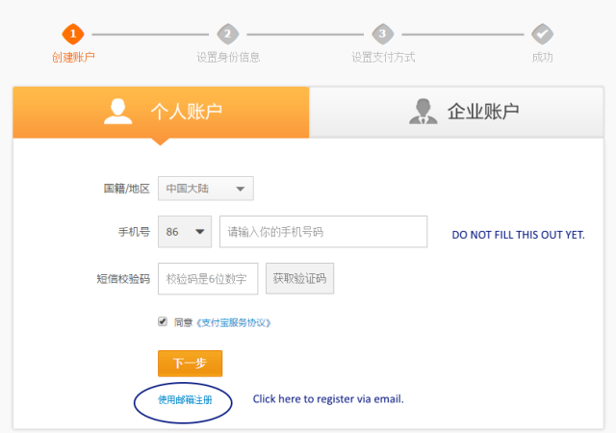
Task: Click the step 3 gray diamond icon
Action: [x=383, y=35]
